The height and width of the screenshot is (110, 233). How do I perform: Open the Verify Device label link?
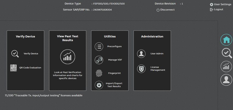31,54
